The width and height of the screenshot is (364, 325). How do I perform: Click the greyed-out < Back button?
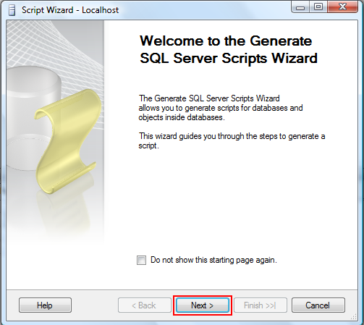point(145,305)
